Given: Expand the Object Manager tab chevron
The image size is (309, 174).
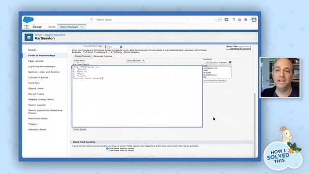Looking at the screenshot, I should coord(82,27).
